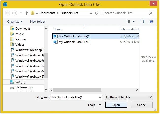
Task: Select Music in the navigation pane
Action: 19,34
